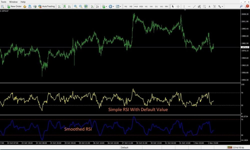The image size is (250, 150).
Task: Select the Text annotation tool
Action: pos(209,6)
